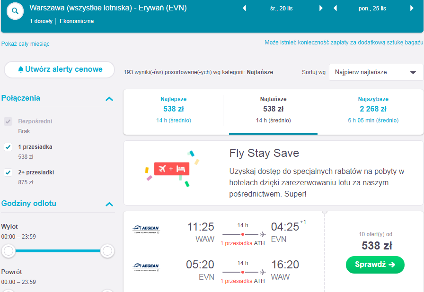Advance departure date after śr., 20 lis
The width and height of the screenshot is (424, 292).
click(x=321, y=9)
